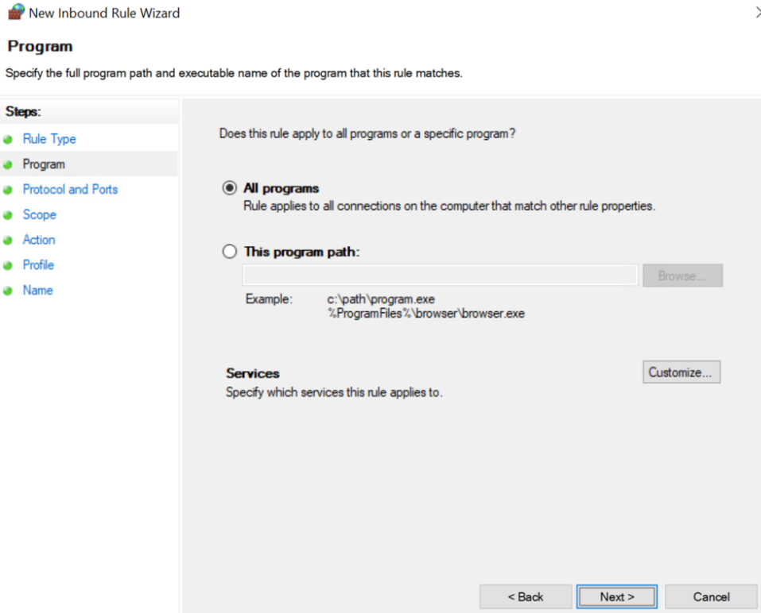Click into the program path text field
Screen dimensions: 761x613
(441, 276)
